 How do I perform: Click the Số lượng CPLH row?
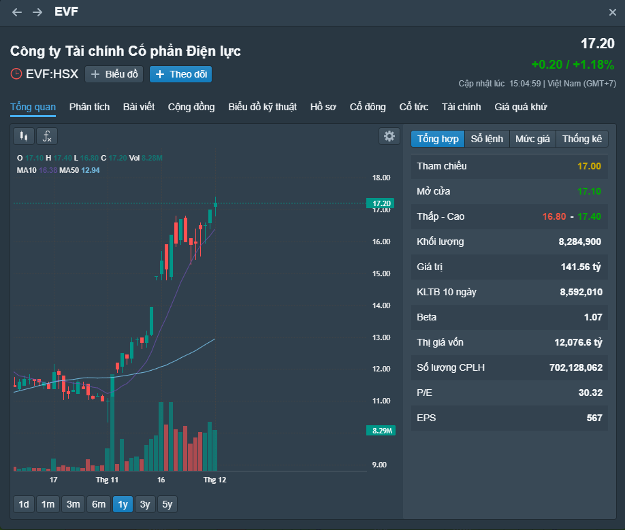(x=509, y=367)
